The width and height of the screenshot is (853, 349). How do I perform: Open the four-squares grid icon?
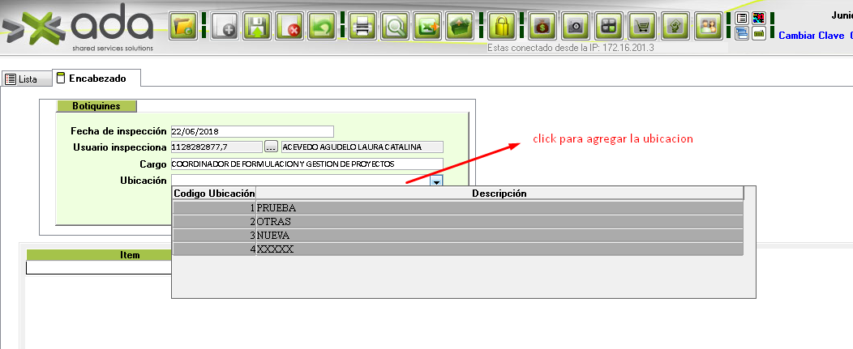pyautogui.click(x=608, y=26)
